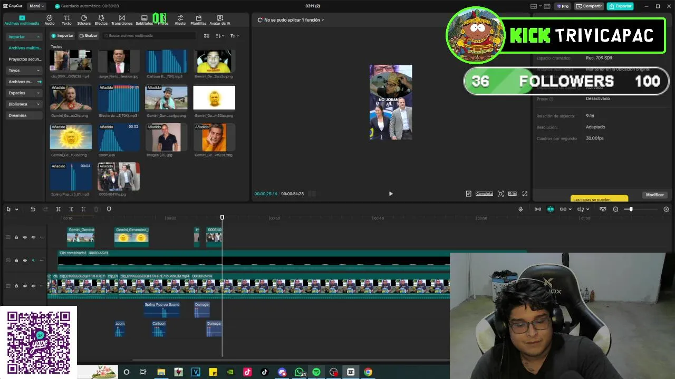Click the Exportar button
Image resolution: width=675 pixels, height=379 pixels.
pyautogui.click(x=620, y=6)
